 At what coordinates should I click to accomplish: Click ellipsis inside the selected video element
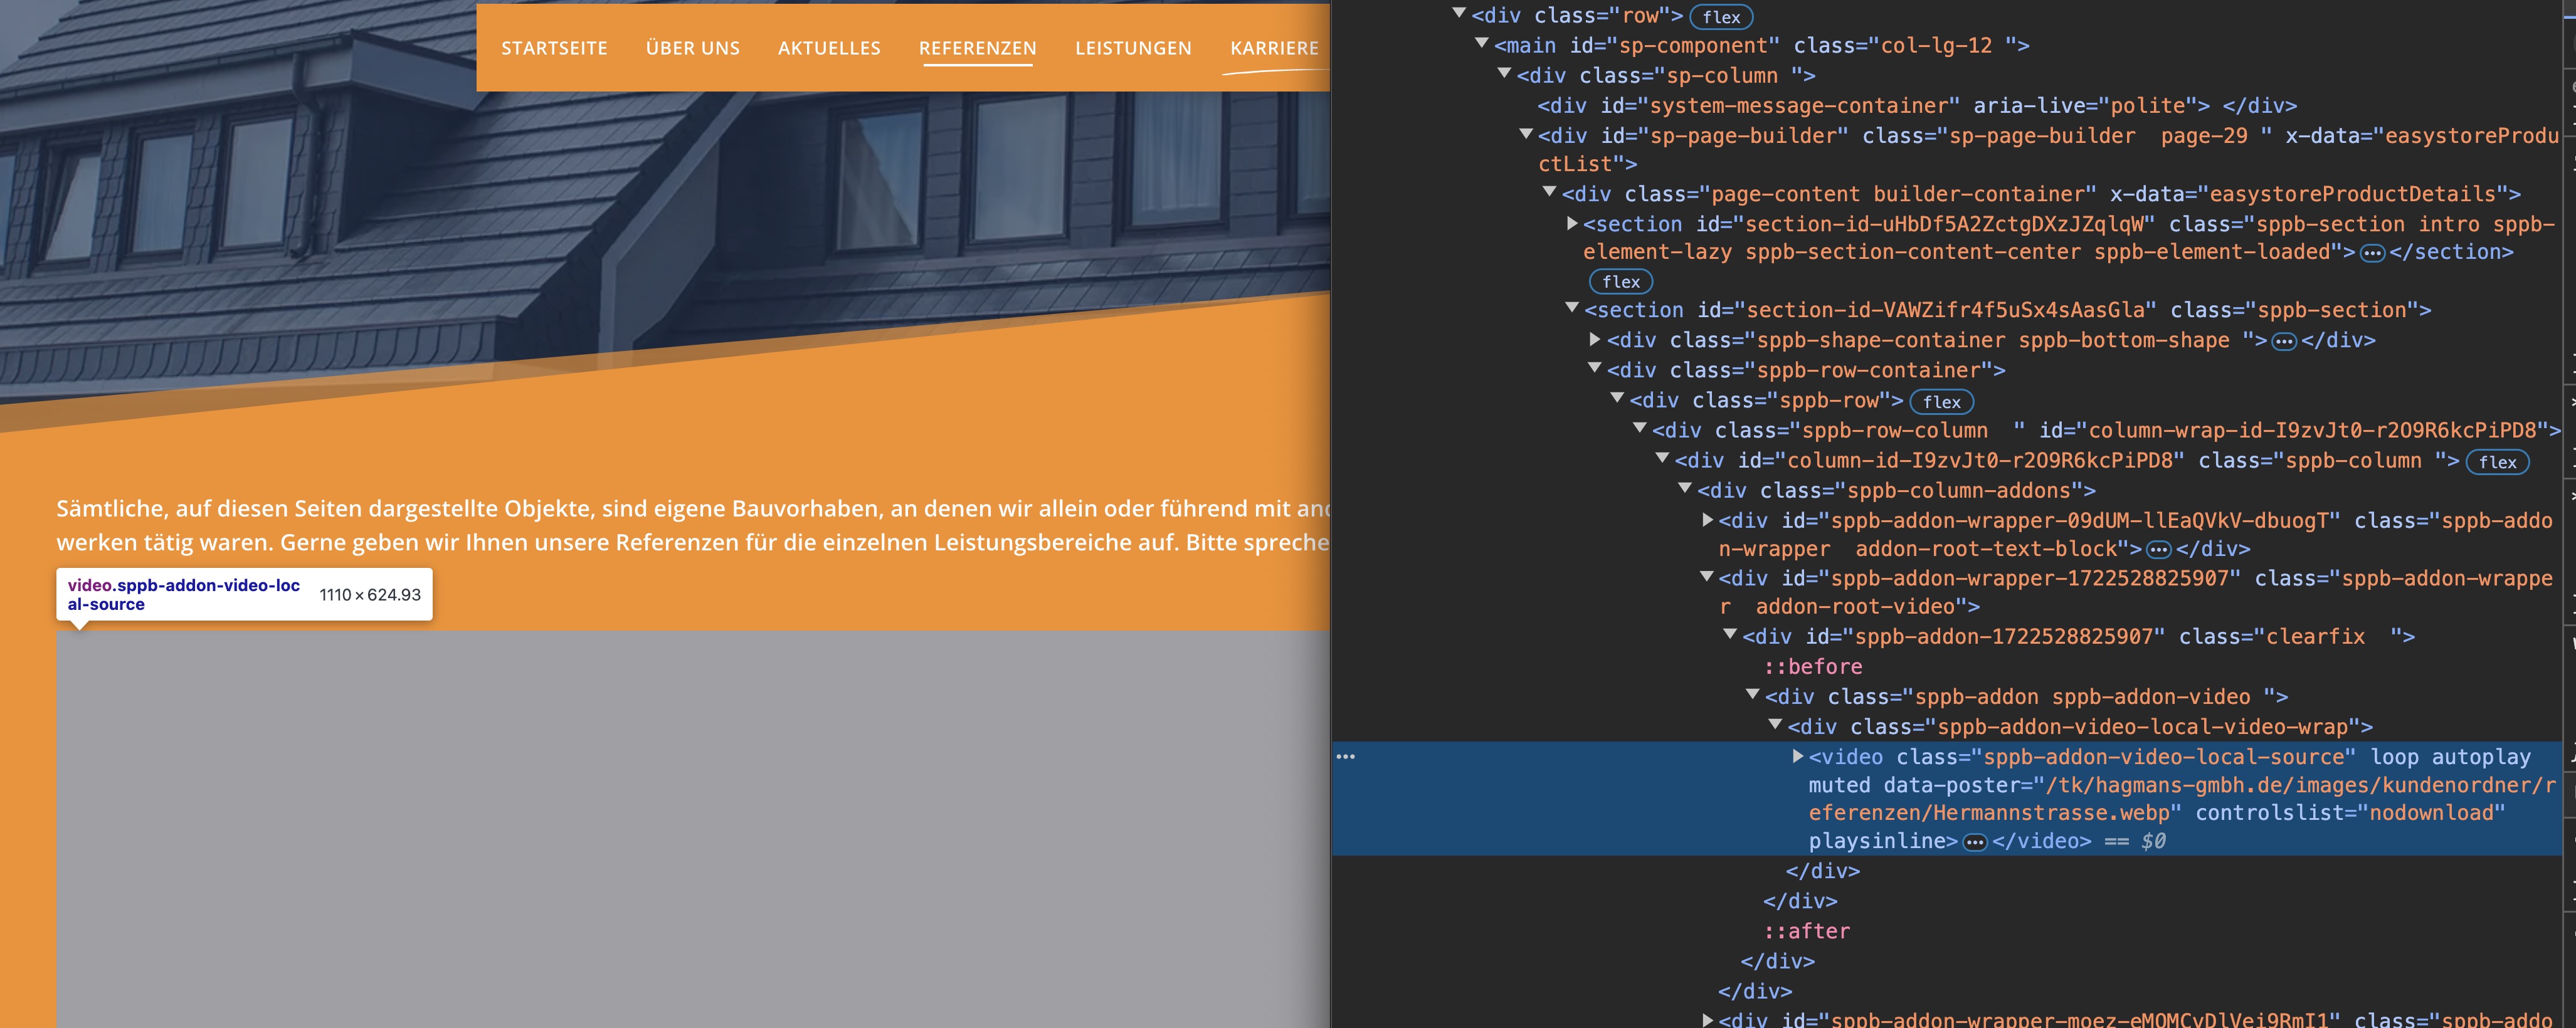(1974, 843)
